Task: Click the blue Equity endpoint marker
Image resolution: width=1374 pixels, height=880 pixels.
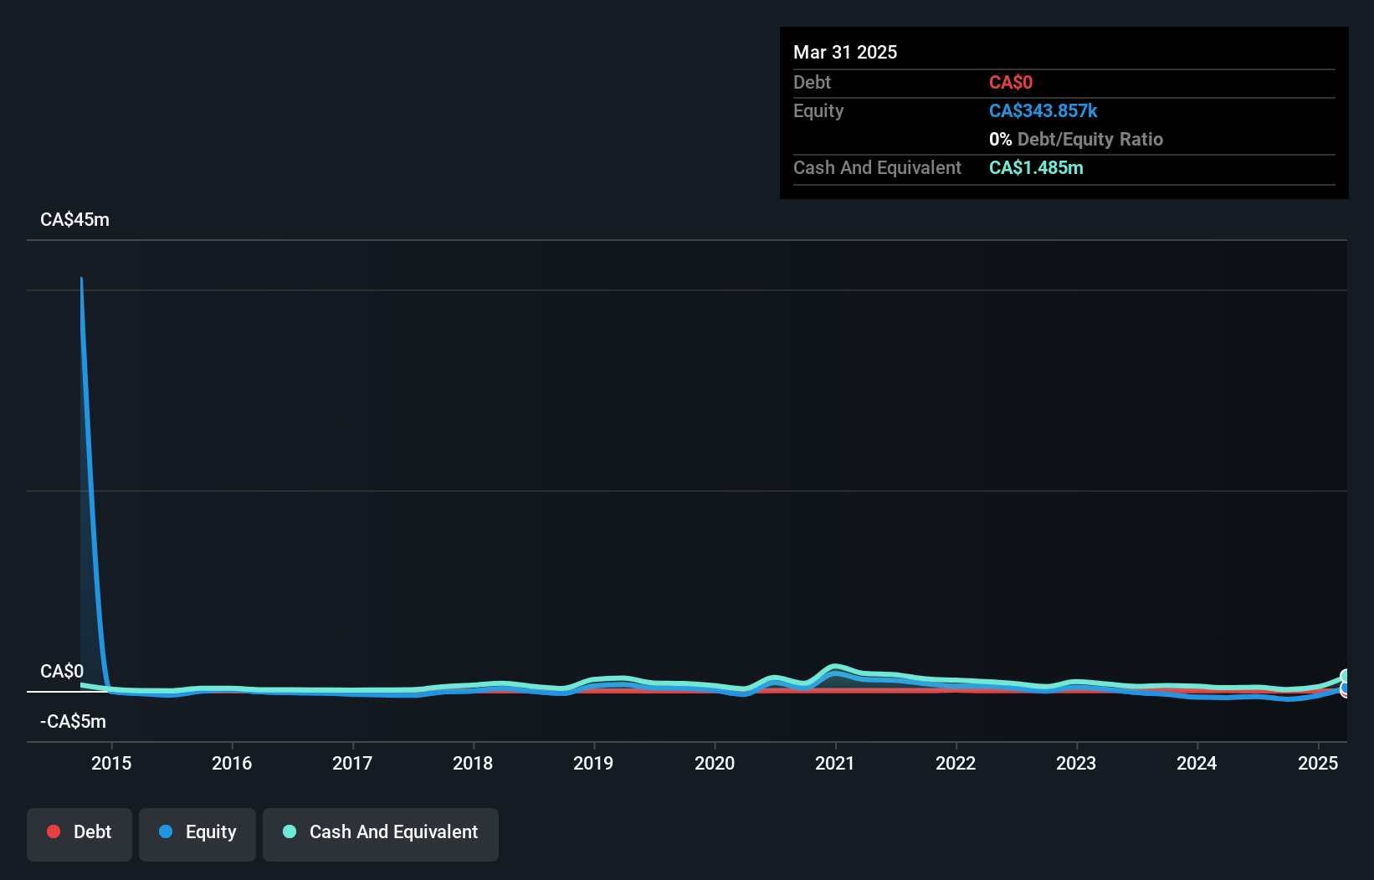Action: 1345,689
